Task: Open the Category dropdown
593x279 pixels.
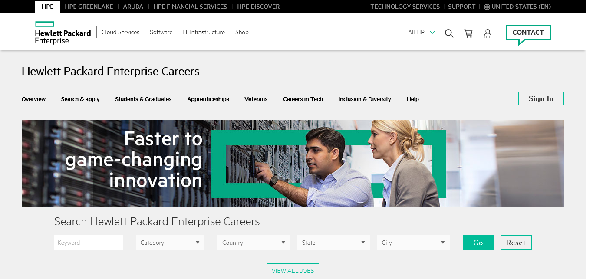Action: click(x=170, y=243)
